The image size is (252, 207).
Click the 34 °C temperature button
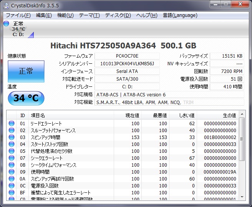pyautogui.click(x=26, y=98)
